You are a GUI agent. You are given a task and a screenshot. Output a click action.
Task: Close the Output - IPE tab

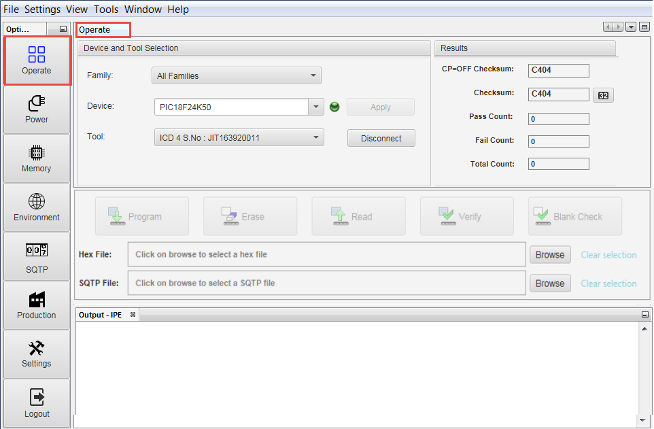point(133,315)
